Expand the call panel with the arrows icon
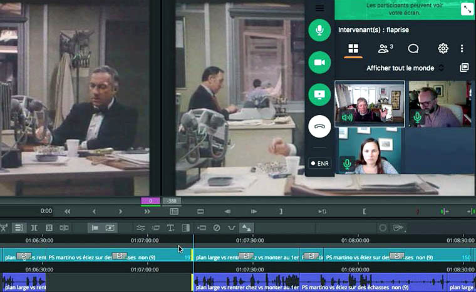 [x=467, y=9]
